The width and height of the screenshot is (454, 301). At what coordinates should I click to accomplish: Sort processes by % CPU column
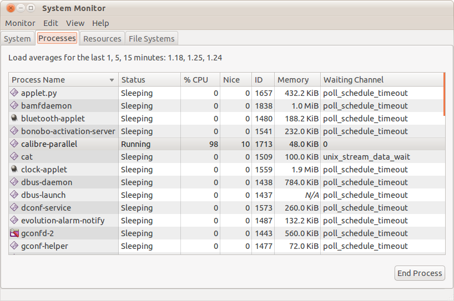click(196, 80)
